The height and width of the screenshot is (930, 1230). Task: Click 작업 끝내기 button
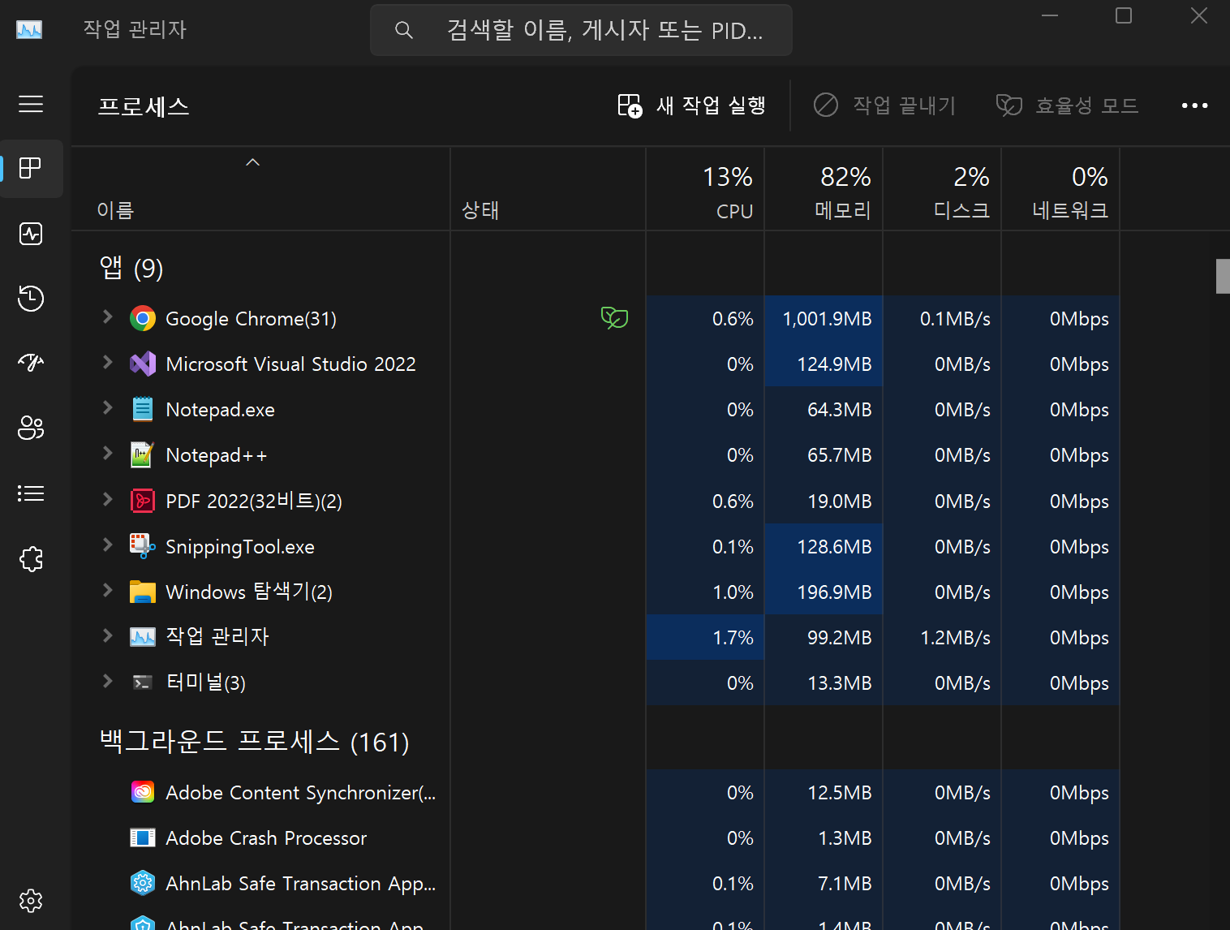(885, 105)
